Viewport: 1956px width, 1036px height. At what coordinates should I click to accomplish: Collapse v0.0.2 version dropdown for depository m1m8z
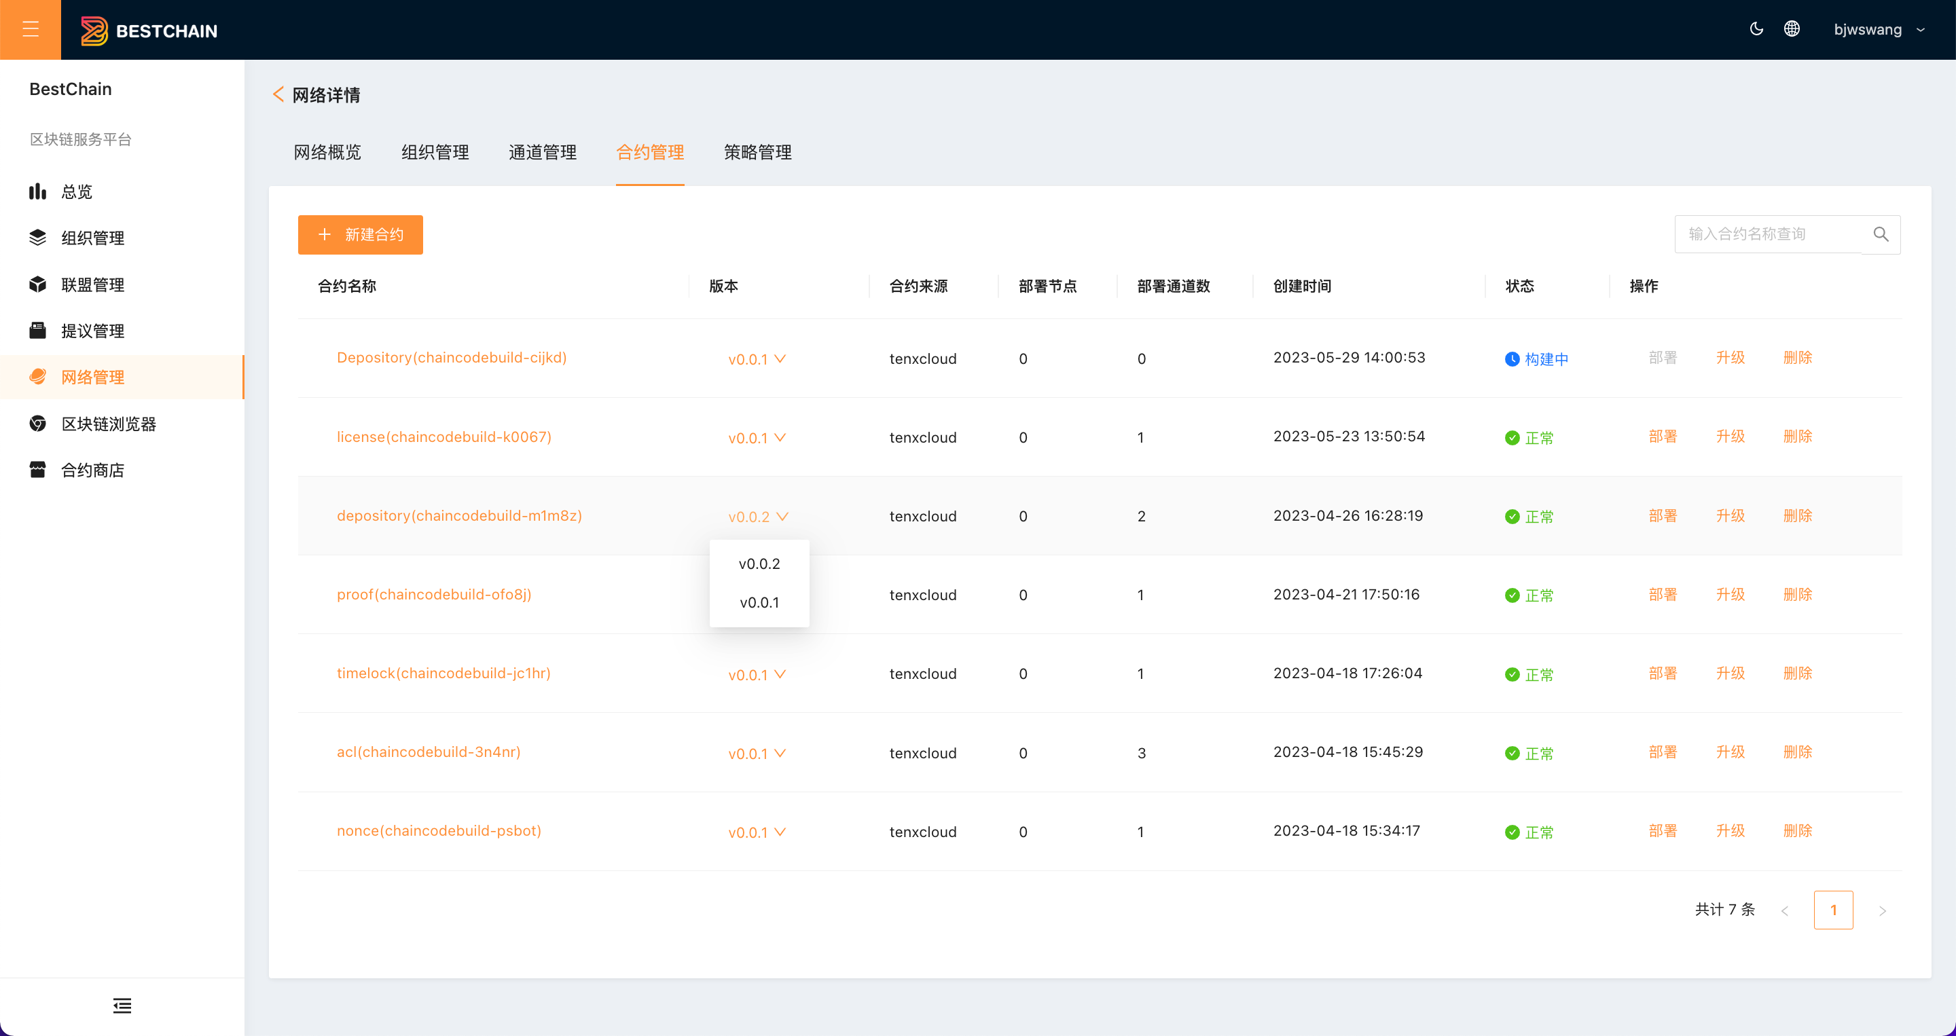[759, 517]
